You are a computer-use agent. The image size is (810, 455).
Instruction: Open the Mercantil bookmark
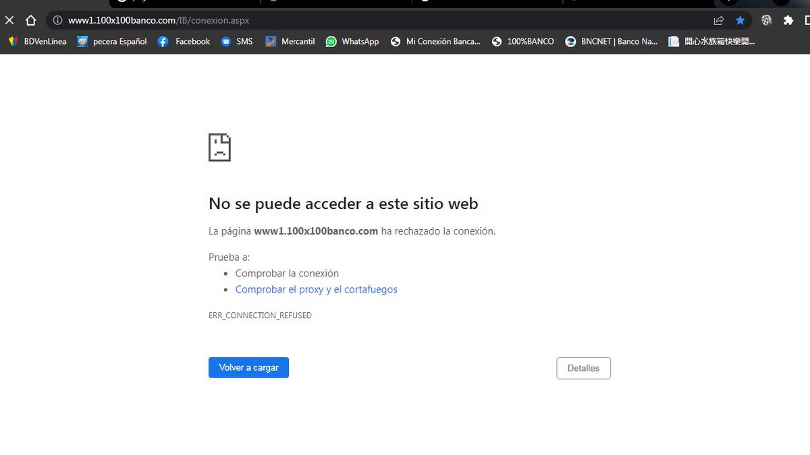coord(290,42)
